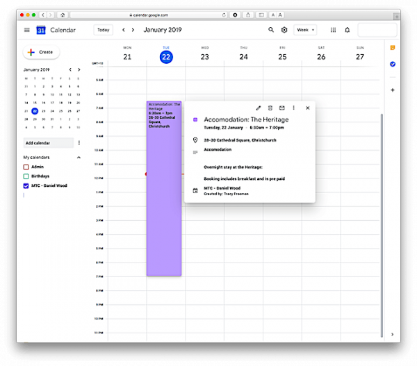This screenshot has height=366, width=417.
Task: Go to next week with right arrow
Action: (x=133, y=30)
